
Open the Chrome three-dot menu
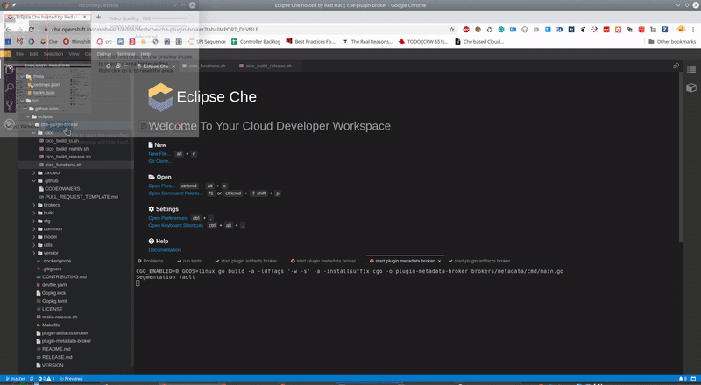[693, 30]
